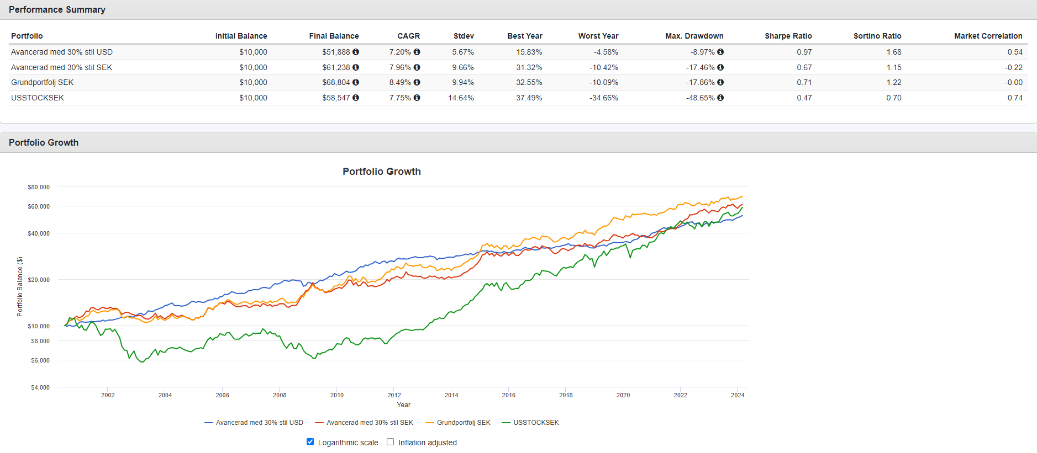Click info icon beside $51,888 final balance
Image resolution: width=1037 pixels, height=453 pixels.
(x=356, y=52)
